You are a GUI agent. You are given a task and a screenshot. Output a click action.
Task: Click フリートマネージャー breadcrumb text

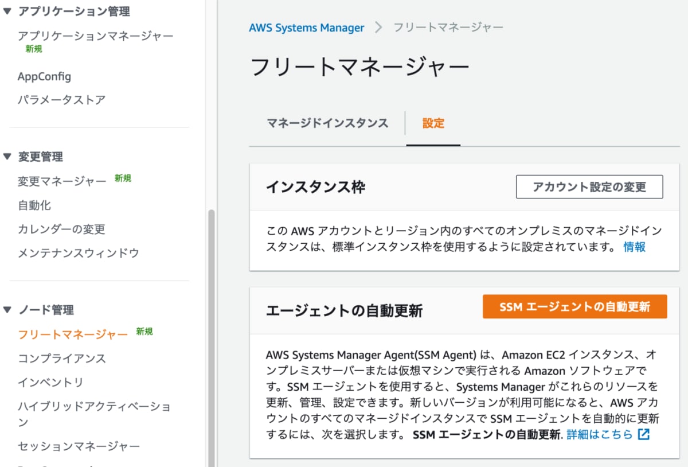coord(448,28)
